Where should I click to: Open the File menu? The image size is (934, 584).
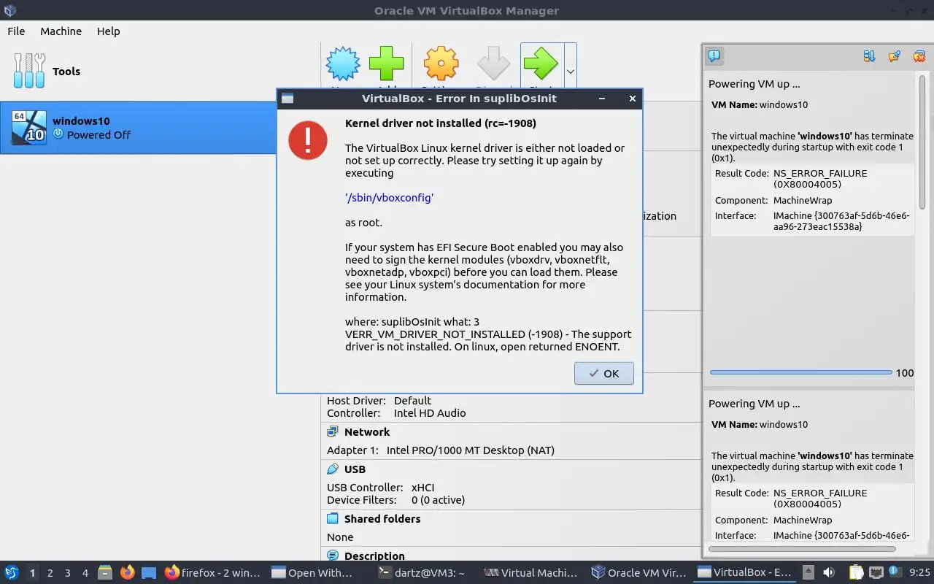tap(16, 31)
